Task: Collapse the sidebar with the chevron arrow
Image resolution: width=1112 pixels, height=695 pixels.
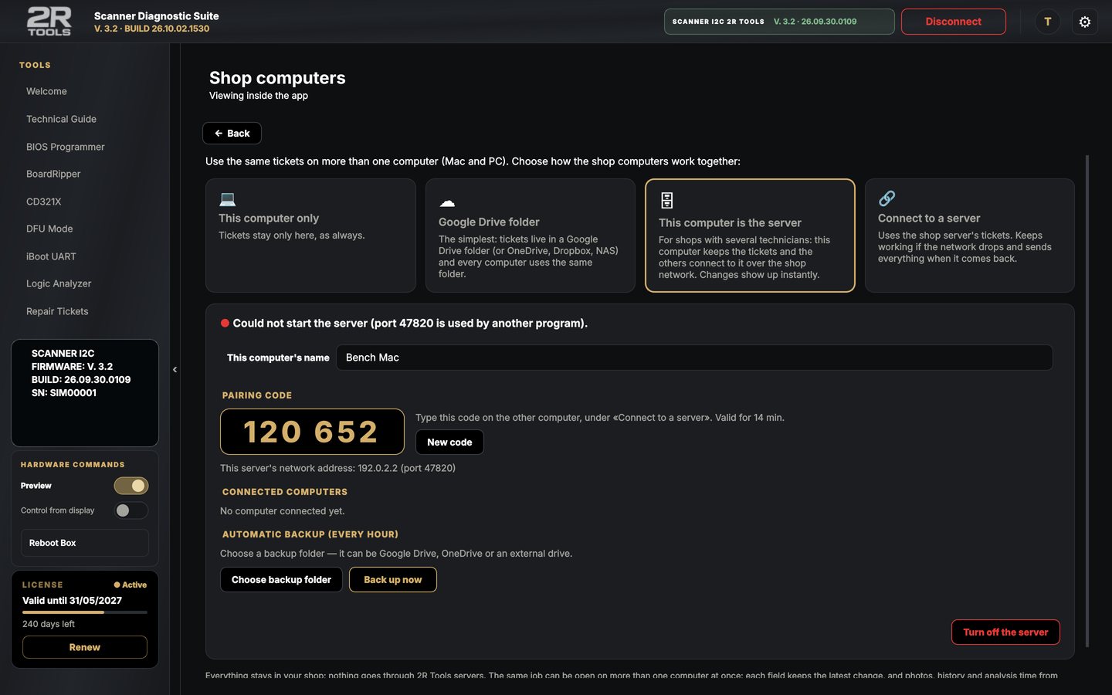Action: click(175, 369)
